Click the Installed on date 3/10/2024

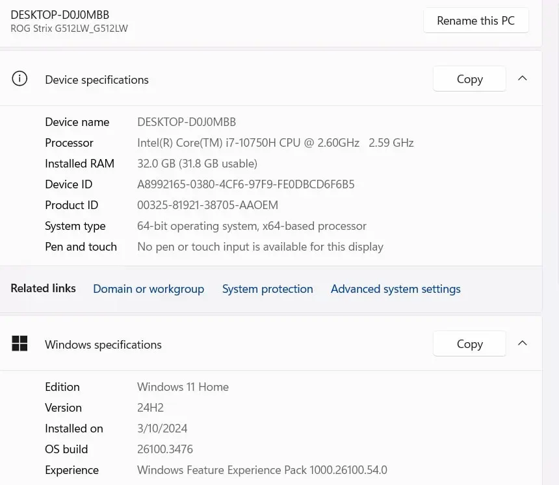(x=162, y=429)
